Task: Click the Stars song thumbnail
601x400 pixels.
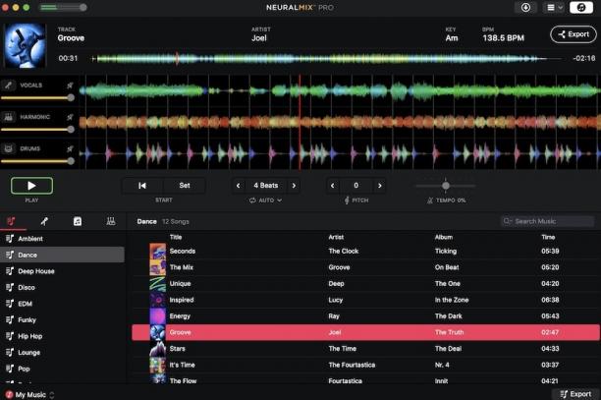Action: (x=157, y=349)
